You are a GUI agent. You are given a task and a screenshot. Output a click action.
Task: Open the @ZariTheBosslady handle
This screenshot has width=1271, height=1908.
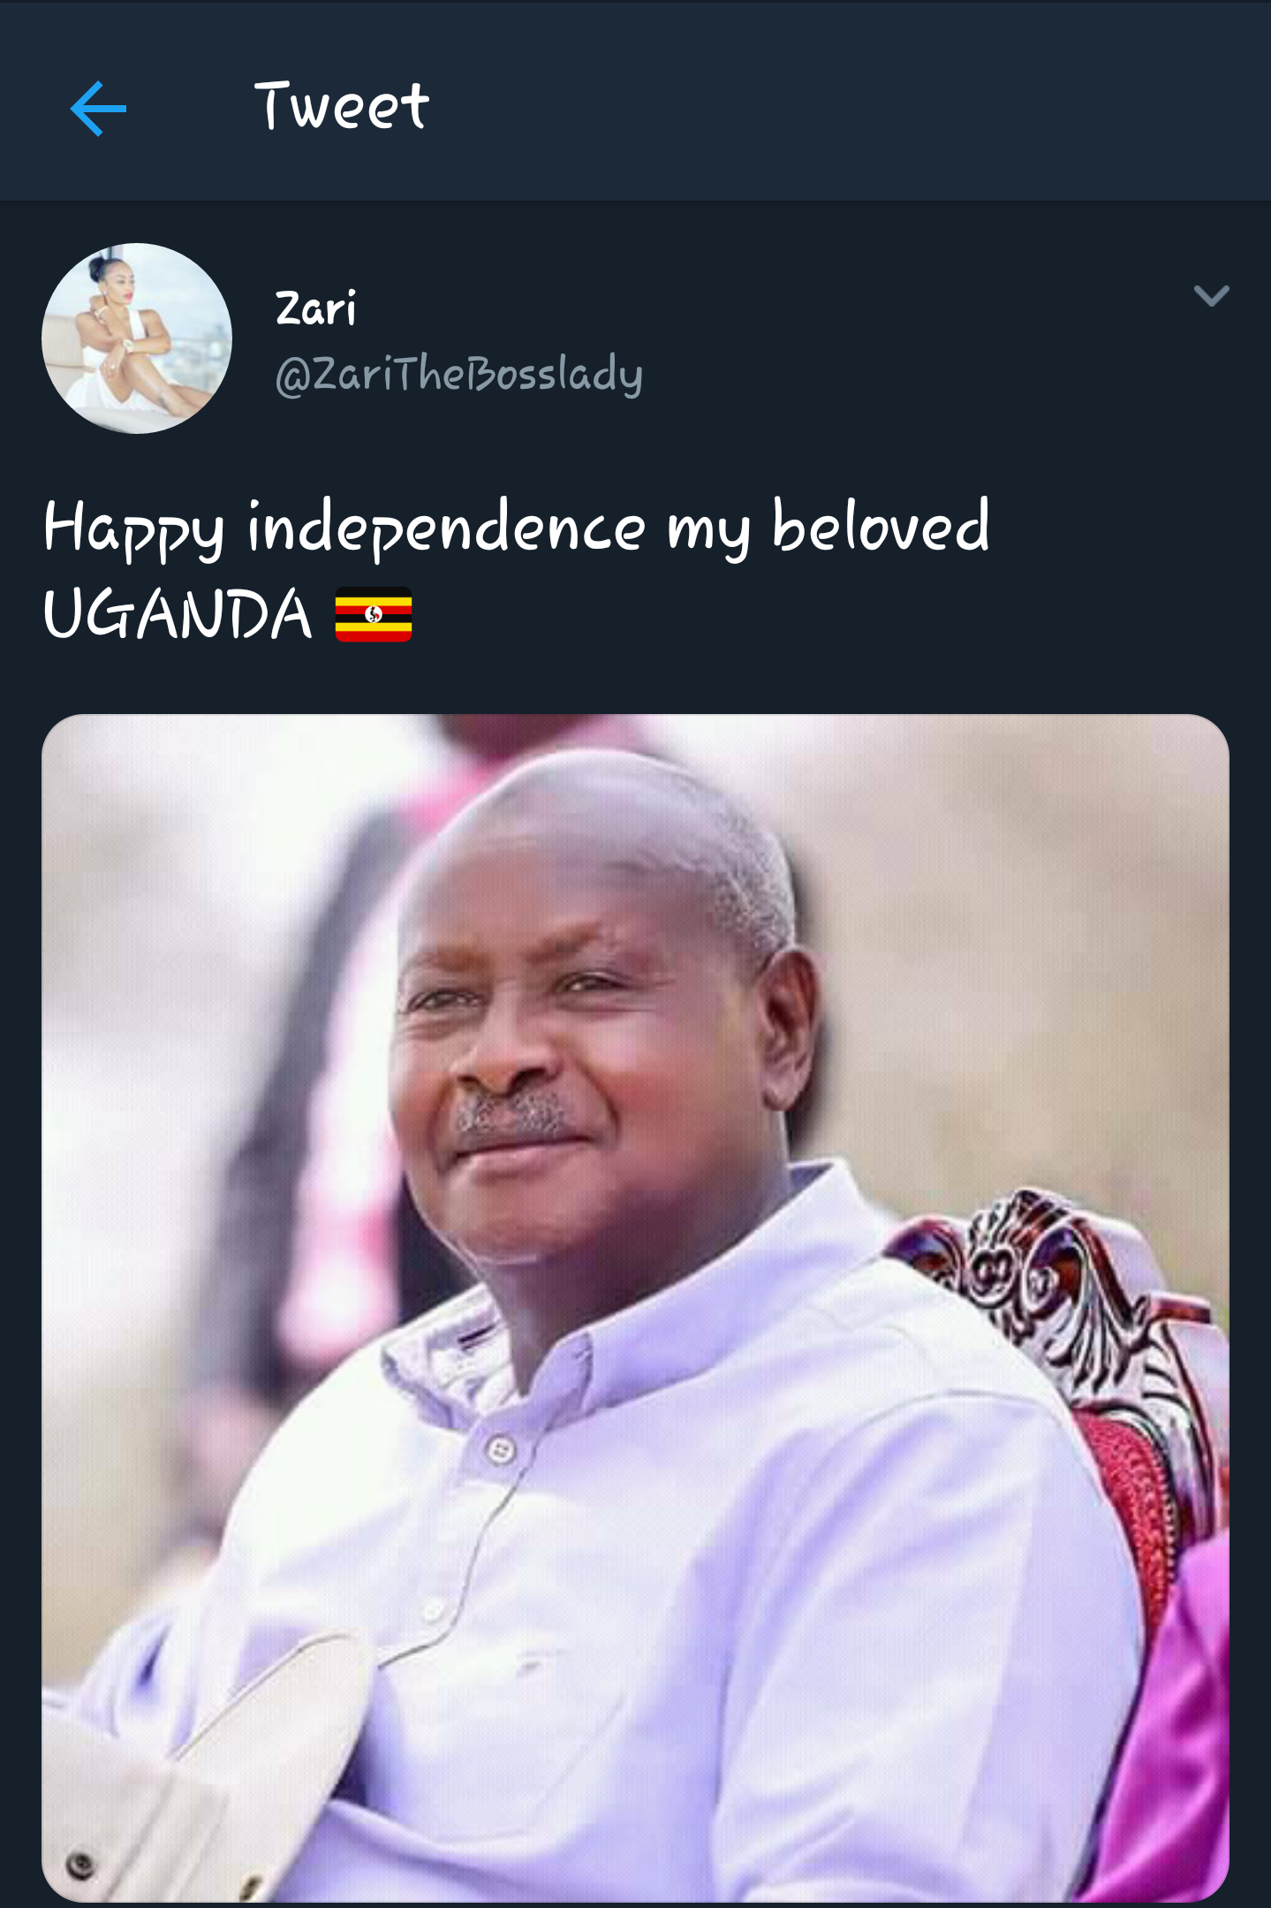pyautogui.click(x=458, y=375)
